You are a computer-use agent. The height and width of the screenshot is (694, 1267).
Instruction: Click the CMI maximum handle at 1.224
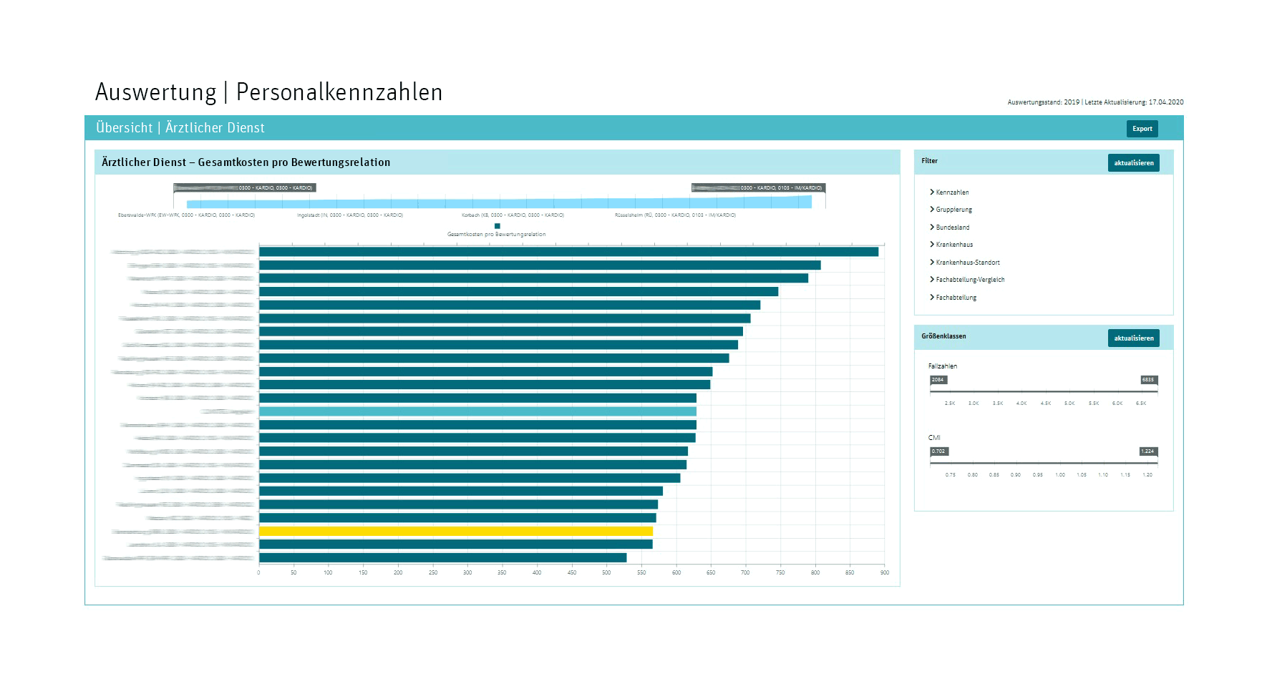[x=1148, y=451]
